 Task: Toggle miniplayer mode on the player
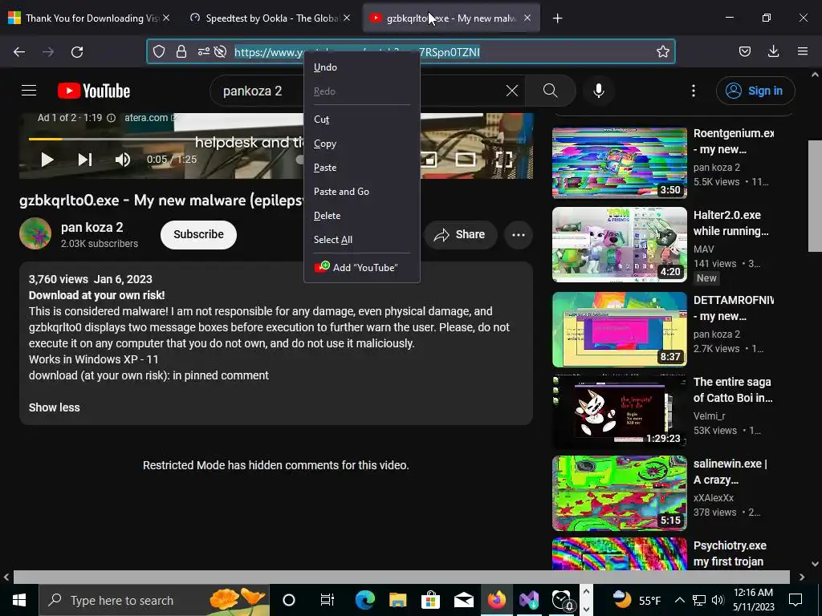[429, 160]
